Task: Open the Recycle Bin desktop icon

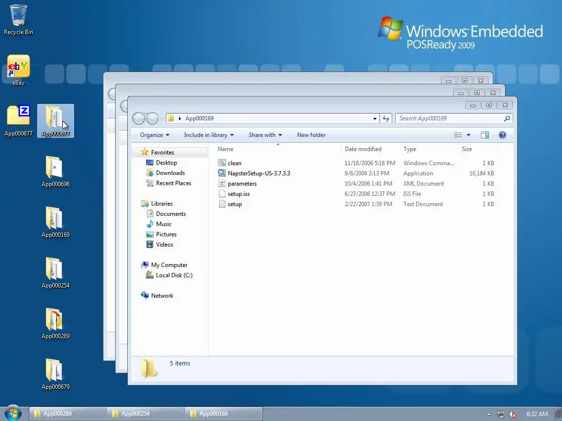Action: click(x=18, y=19)
